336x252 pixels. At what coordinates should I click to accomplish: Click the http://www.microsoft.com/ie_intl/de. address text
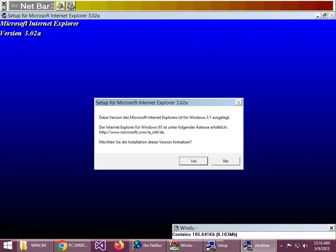coord(132,132)
